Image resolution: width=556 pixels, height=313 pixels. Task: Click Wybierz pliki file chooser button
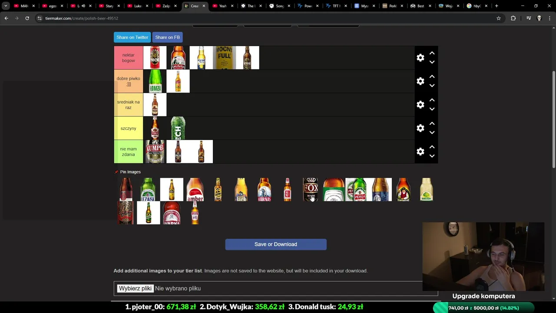[135, 289]
